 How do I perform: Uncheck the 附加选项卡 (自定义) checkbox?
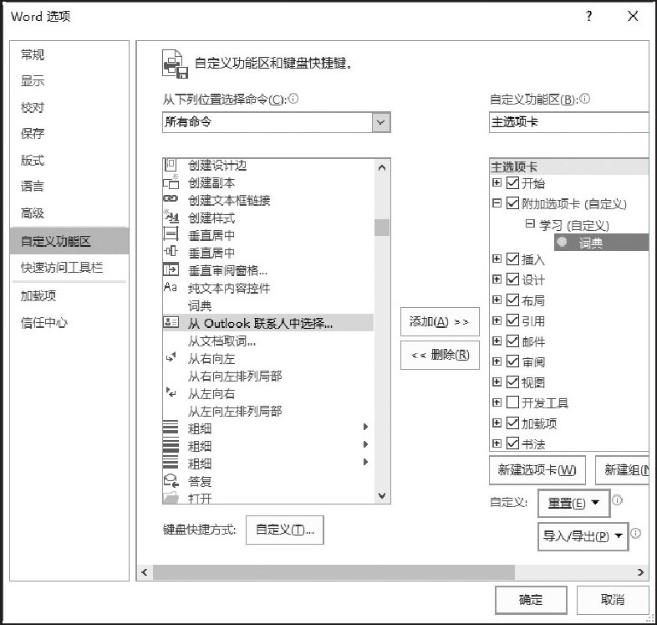[512, 203]
